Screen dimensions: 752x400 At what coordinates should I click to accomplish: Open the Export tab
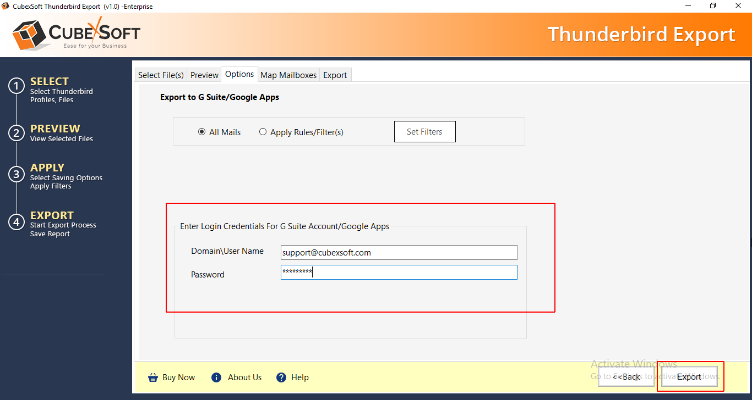tap(335, 75)
